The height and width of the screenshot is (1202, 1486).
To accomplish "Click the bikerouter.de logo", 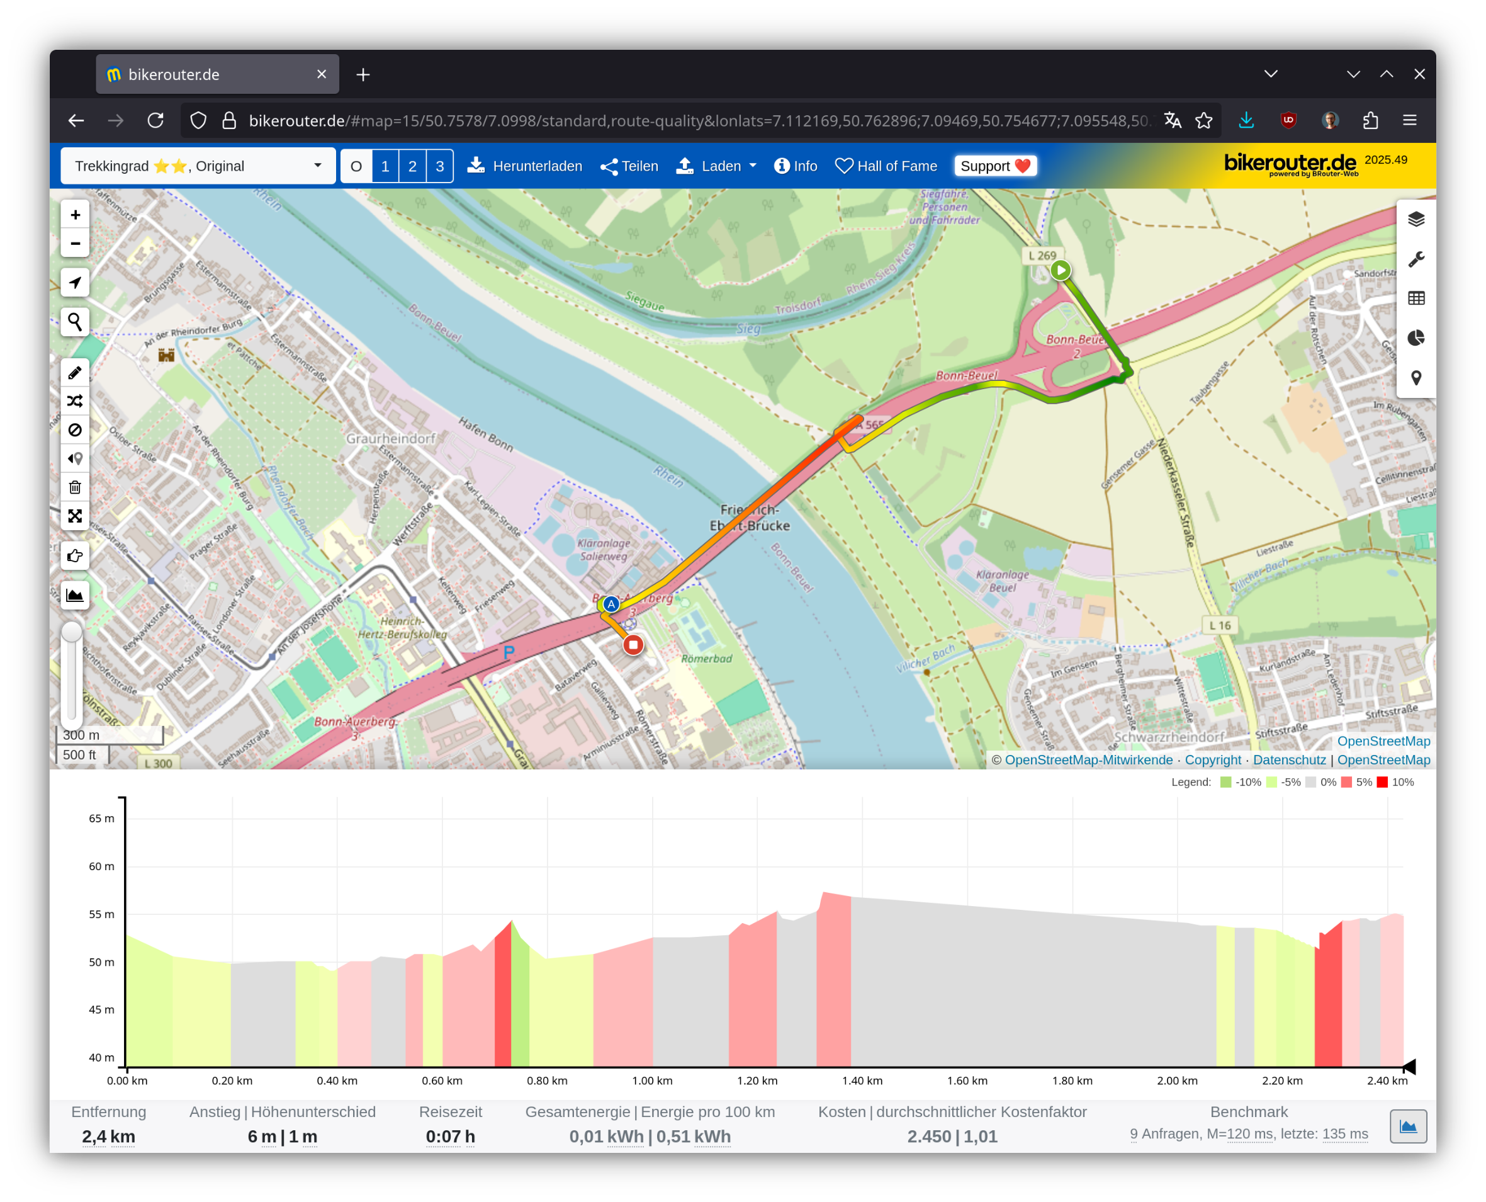I will point(1290,164).
